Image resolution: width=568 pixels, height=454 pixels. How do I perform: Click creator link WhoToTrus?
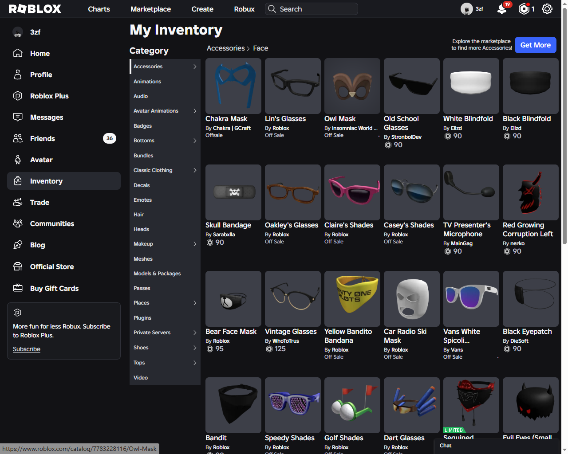286,341
